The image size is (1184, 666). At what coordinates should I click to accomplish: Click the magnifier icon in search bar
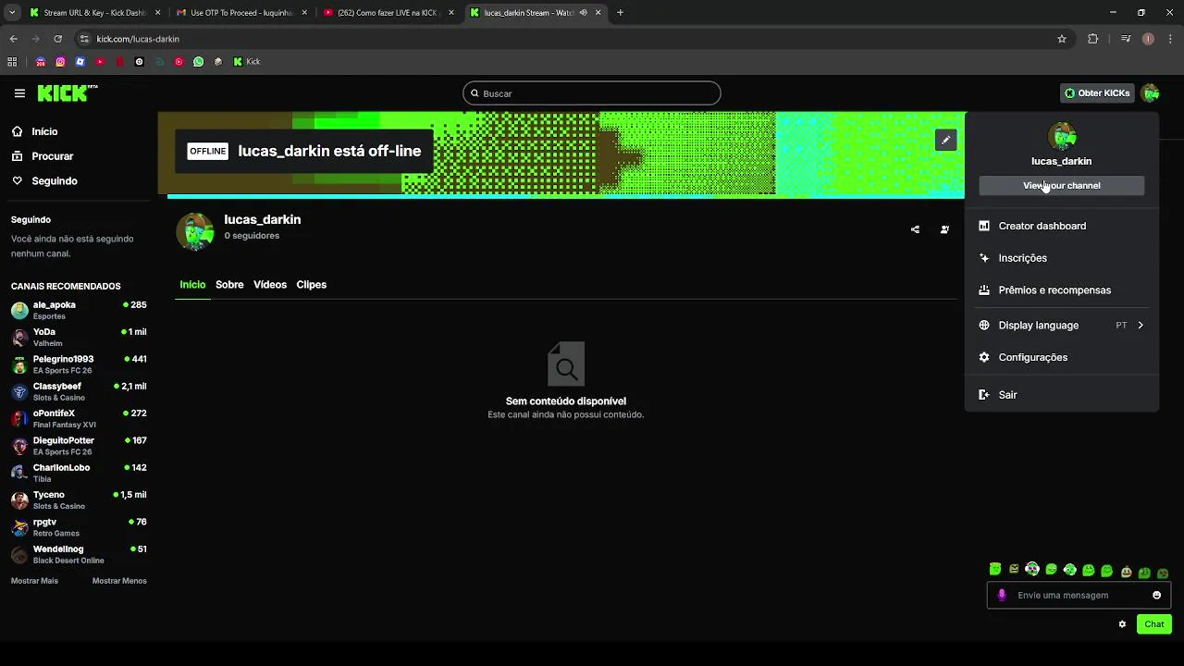click(x=475, y=93)
